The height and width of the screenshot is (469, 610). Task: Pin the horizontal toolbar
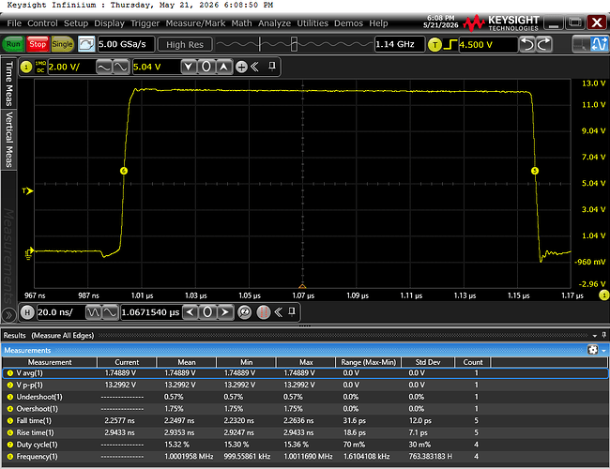point(292,311)
